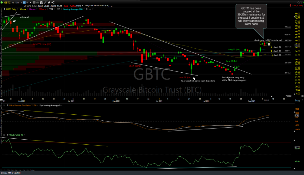Viewport: 304px width, 175px height.
Task: Click the 48.3223 price level label
Action: [288, 27]
